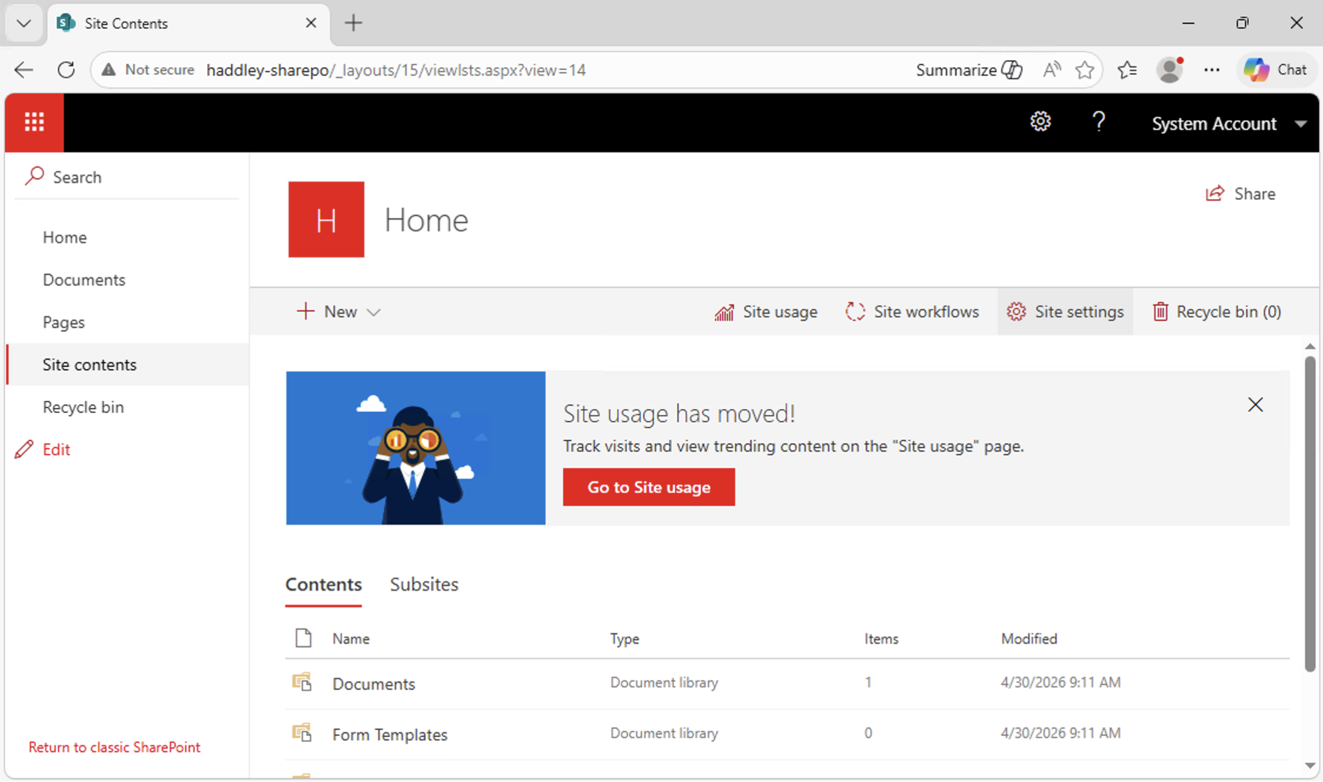Click the page vertical scrollbar
This screenshot has width=1323, height=782.
tap(1309, 513)
